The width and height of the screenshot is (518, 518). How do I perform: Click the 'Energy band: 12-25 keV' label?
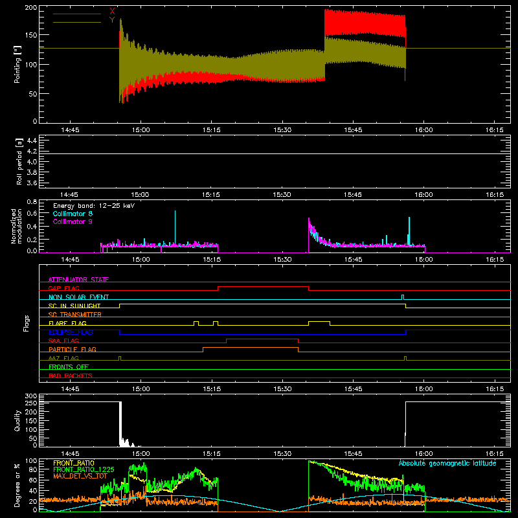(94, 206)
